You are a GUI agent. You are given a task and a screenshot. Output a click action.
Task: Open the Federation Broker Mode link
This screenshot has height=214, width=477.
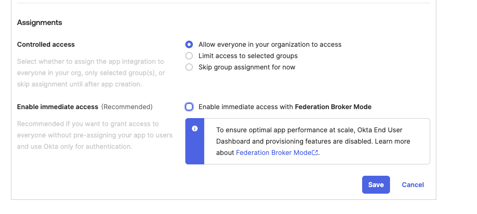(274, 153)
